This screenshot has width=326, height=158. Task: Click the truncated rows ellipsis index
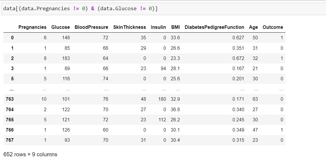click(x=11, y=90)
